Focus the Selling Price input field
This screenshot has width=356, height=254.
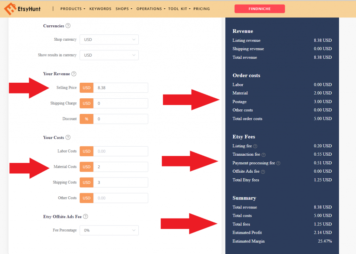[120, 88]
